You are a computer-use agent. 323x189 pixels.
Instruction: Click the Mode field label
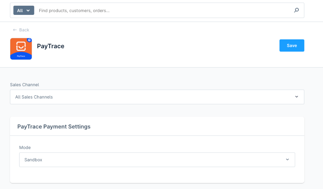25,148
